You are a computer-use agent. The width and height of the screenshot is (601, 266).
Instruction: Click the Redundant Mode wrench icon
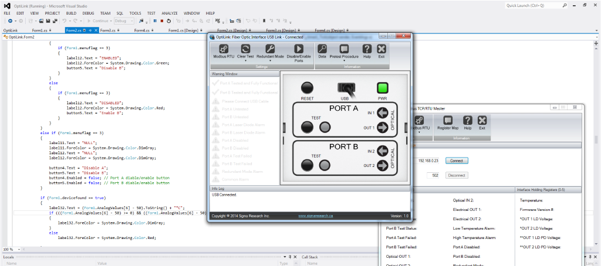270,49
